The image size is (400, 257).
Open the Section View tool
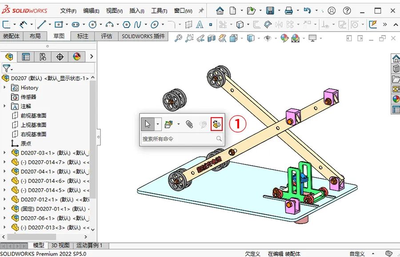[x=212, y=38]
